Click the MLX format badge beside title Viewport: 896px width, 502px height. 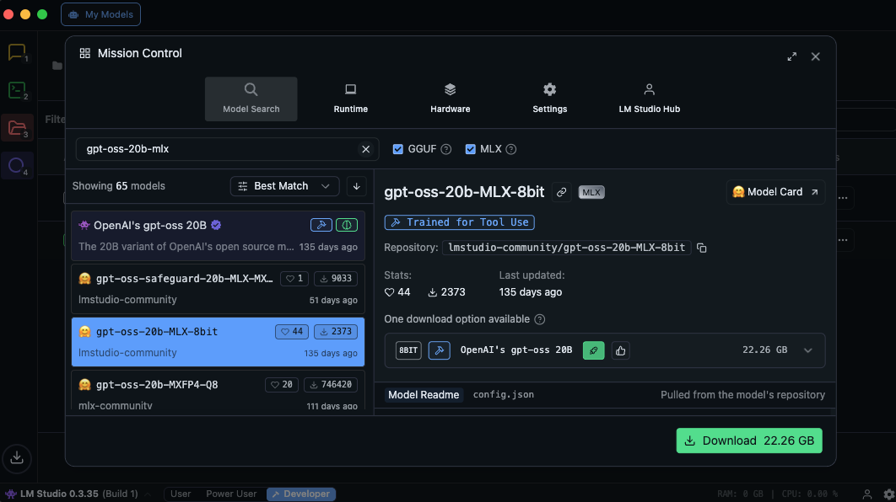(591, 192)
